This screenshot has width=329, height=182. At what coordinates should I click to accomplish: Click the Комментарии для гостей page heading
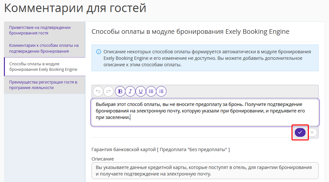[x=75, y=8]
